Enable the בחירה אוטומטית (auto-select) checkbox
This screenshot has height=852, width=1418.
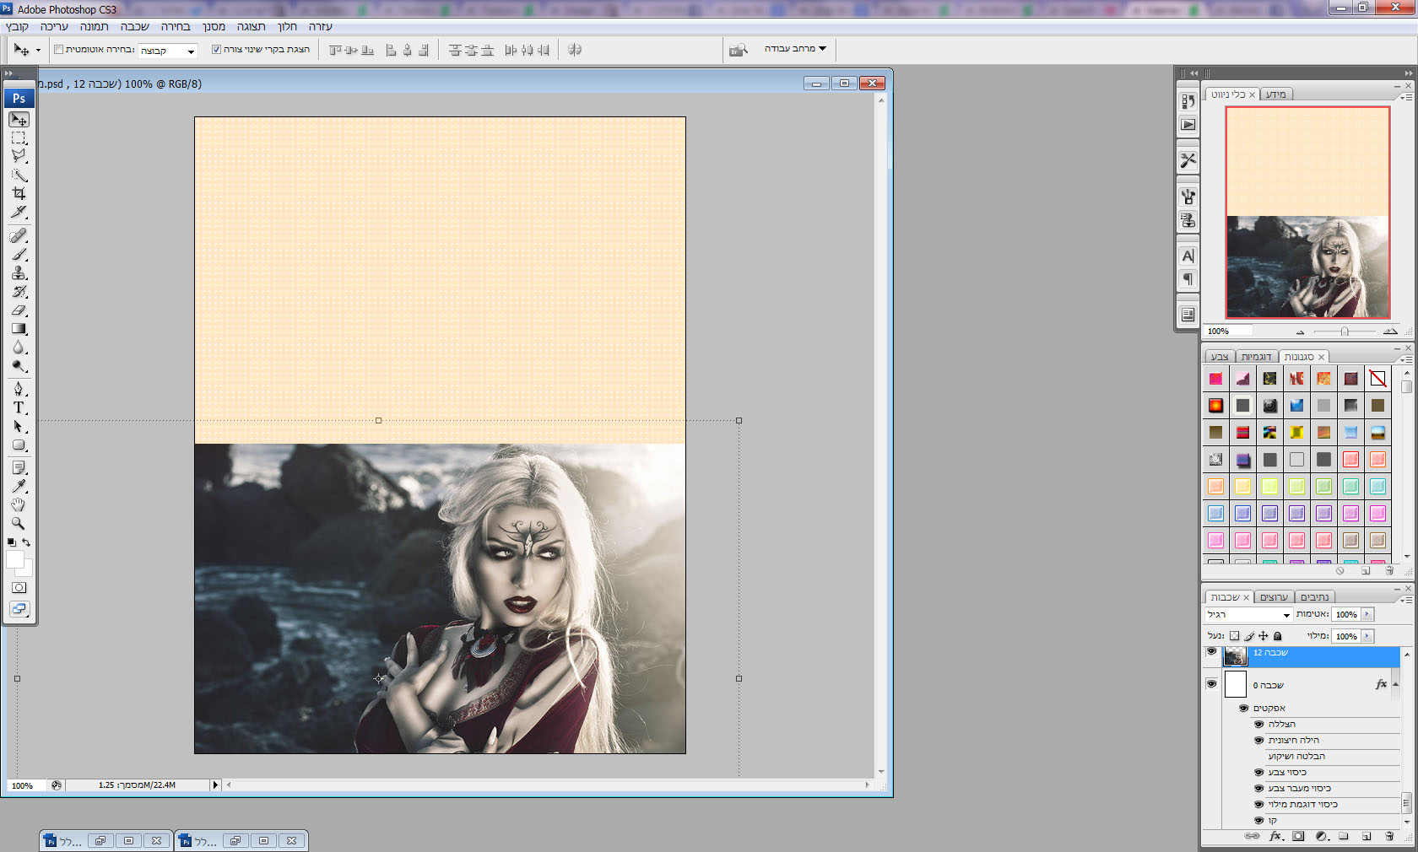[59, 50]
